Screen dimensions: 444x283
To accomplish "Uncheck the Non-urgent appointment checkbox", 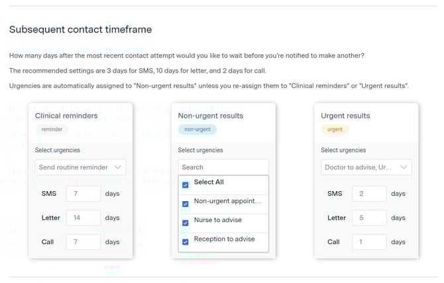I will pyautogui.click(x=186, y=204).
